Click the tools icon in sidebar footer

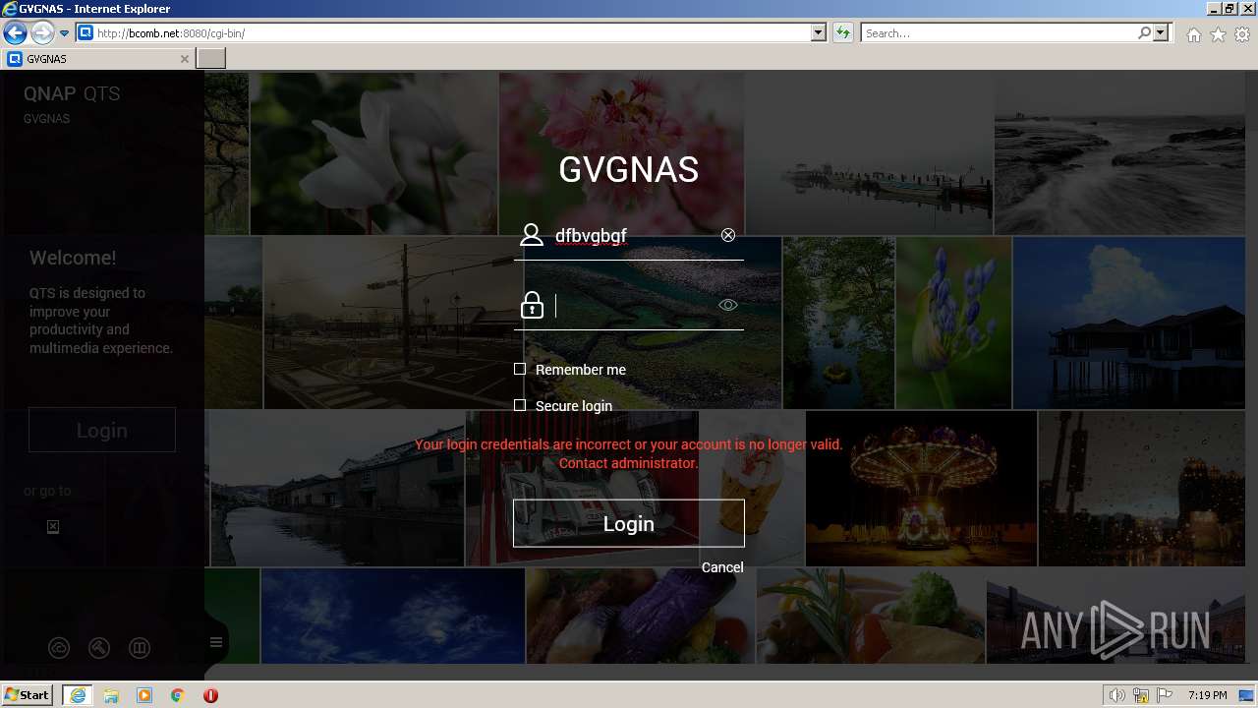pos(99,648)
